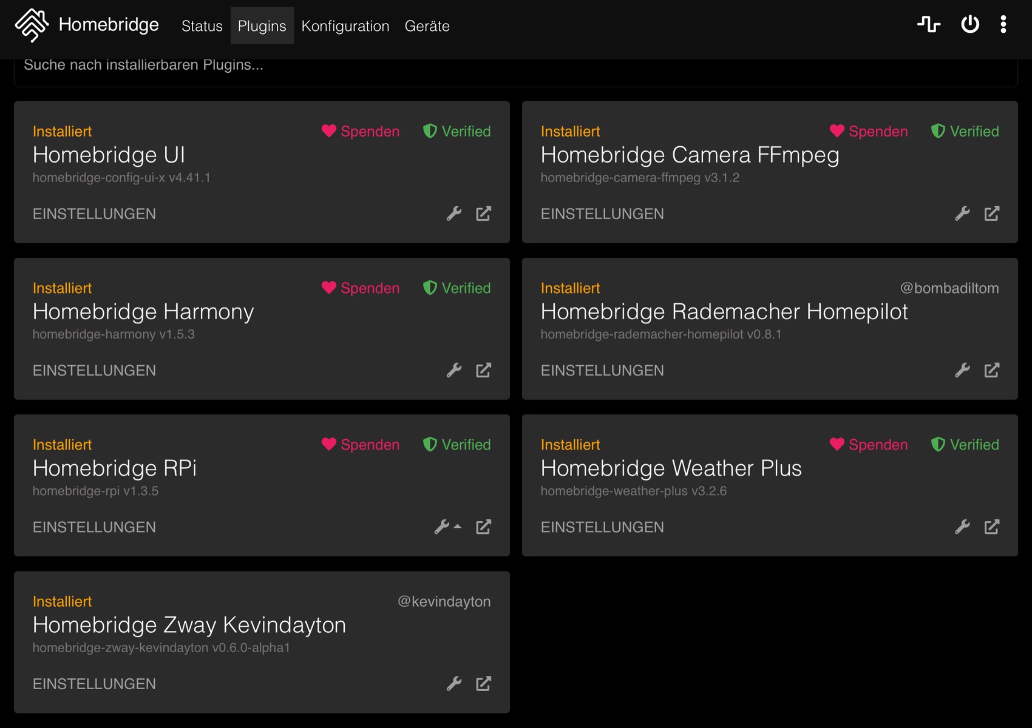This screenshot has height=728, width=1032.
Task: Open Einstellungen for Homebridge Weather Plus
Action: click(602, 527)
